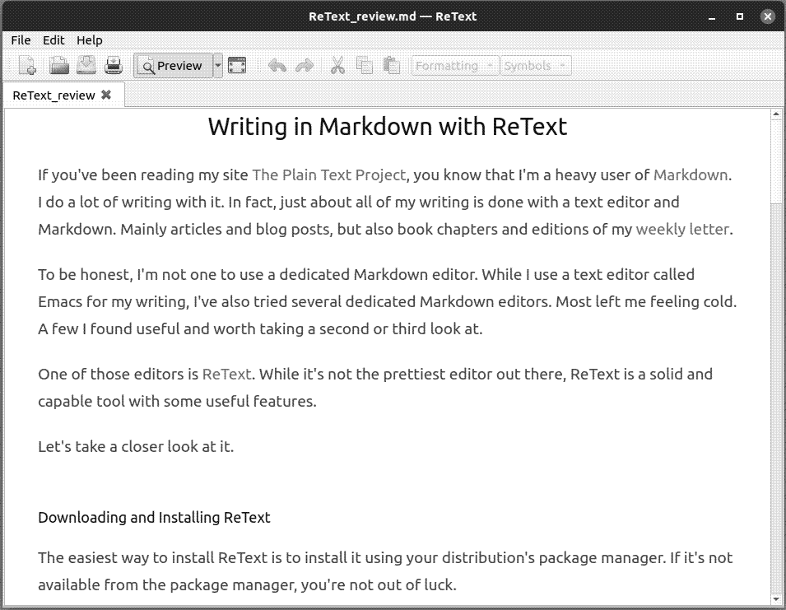
Task: Open the File menu
Action: tap(21, 40)
